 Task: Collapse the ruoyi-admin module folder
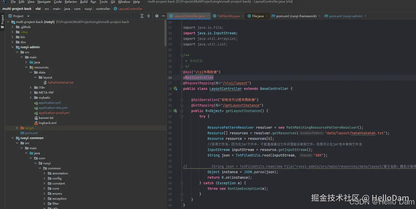13,47
